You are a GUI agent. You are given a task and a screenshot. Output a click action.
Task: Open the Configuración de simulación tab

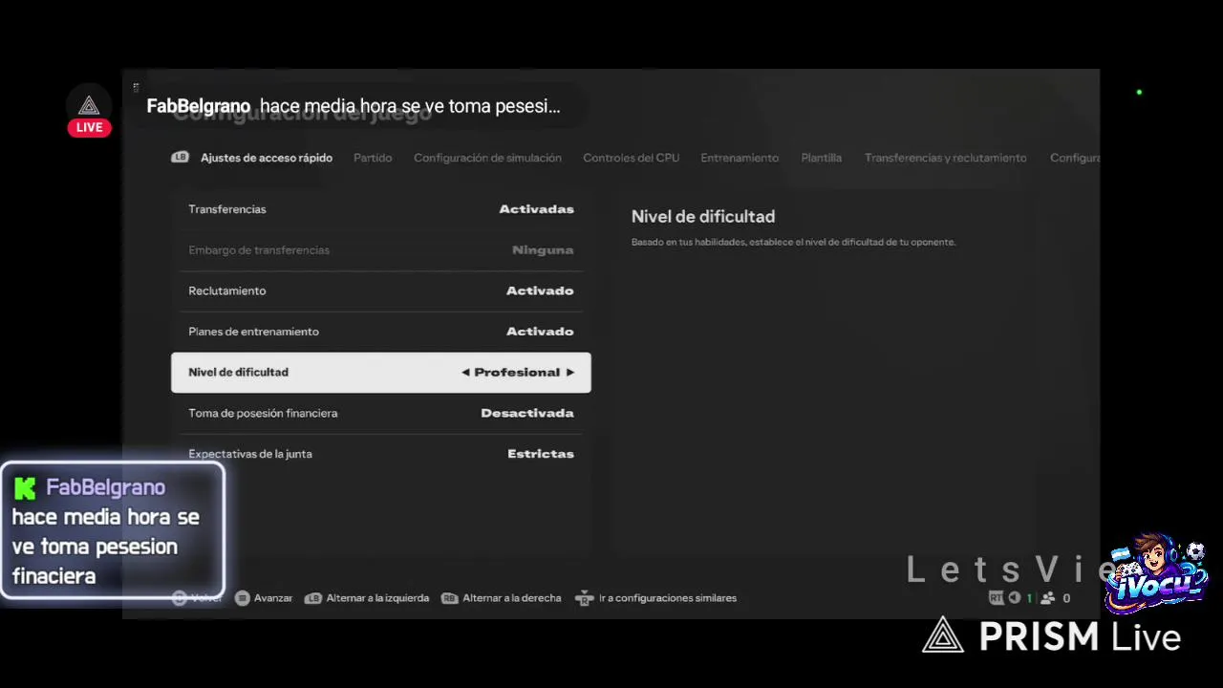coord(487,158)
